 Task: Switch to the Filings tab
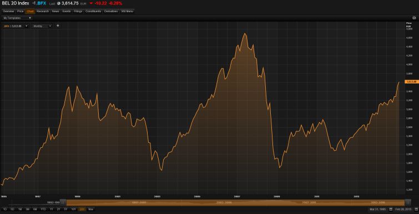click(x=78, y=11)
